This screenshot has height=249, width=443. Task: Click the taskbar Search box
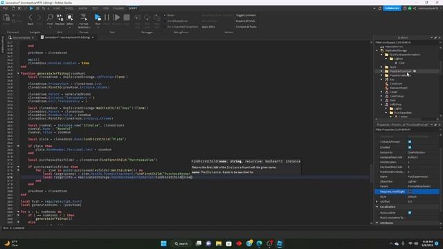pyautogui.click(x=181, y=243)
